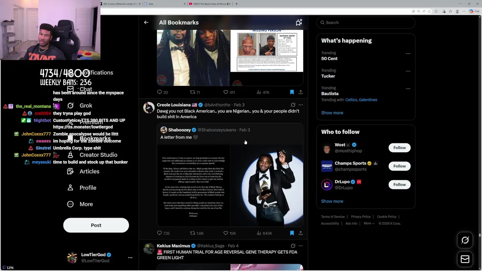Repost the tweet with 1.6K reposts
This screenshot has width=482, height=271.
(197, 233)
